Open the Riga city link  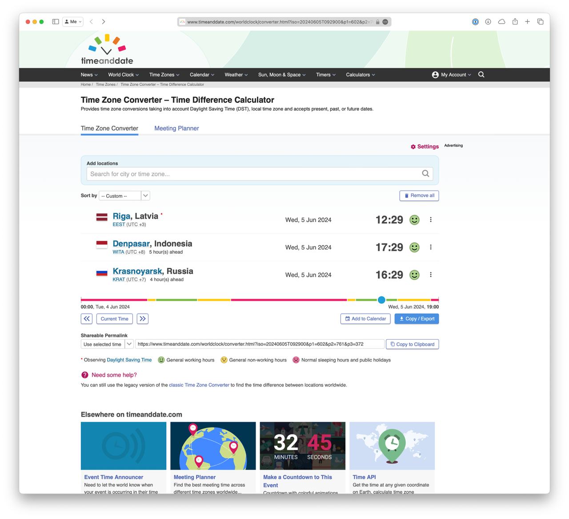point(121,216)
